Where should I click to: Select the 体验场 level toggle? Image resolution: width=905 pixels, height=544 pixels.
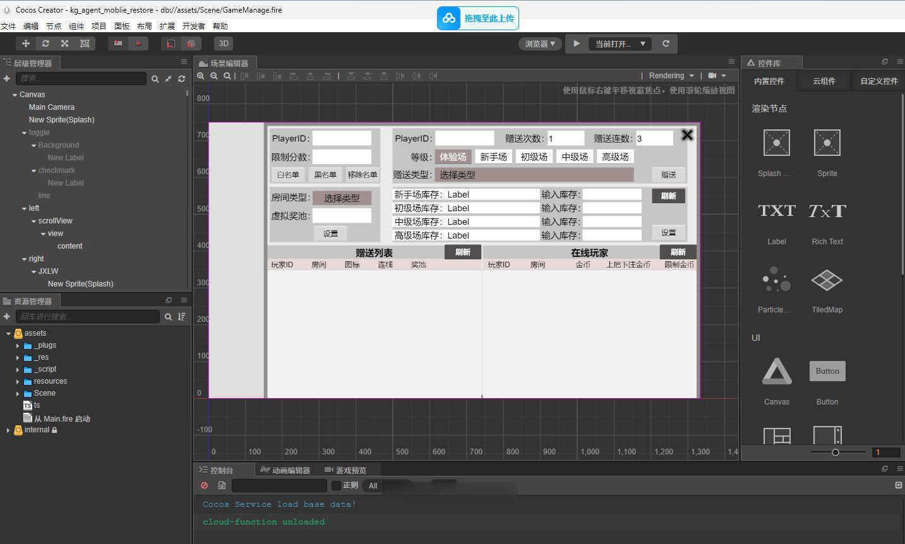coord(453,157)
